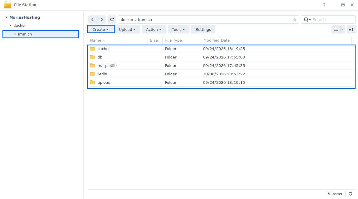
Task: Click the matplotlib folder icon
Action: click(x=92, y=65)
